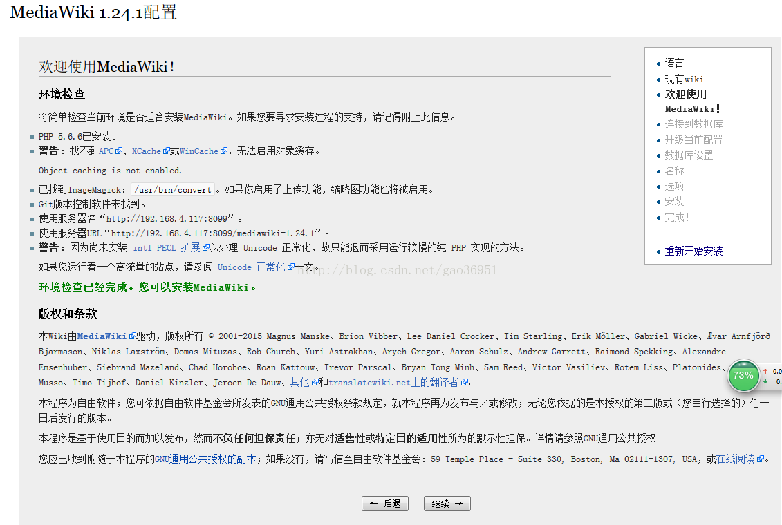
Task: Select sidebar step 完成!
Action: 677,217
